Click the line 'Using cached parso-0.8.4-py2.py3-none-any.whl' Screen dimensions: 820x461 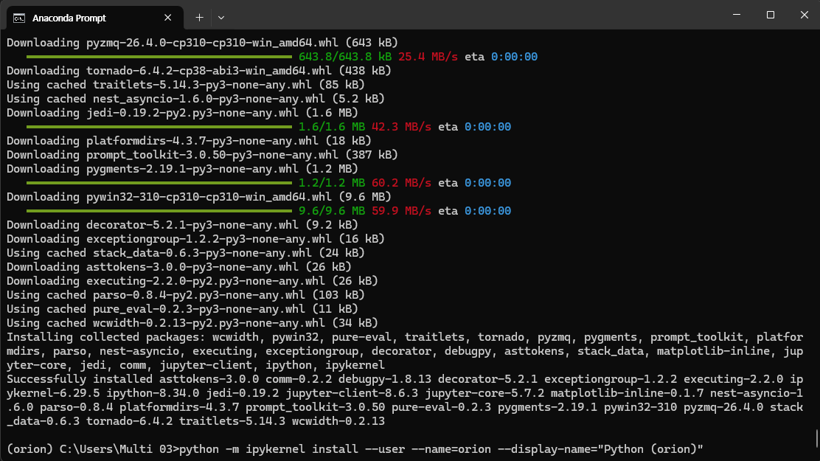click(x=186, y=295)
